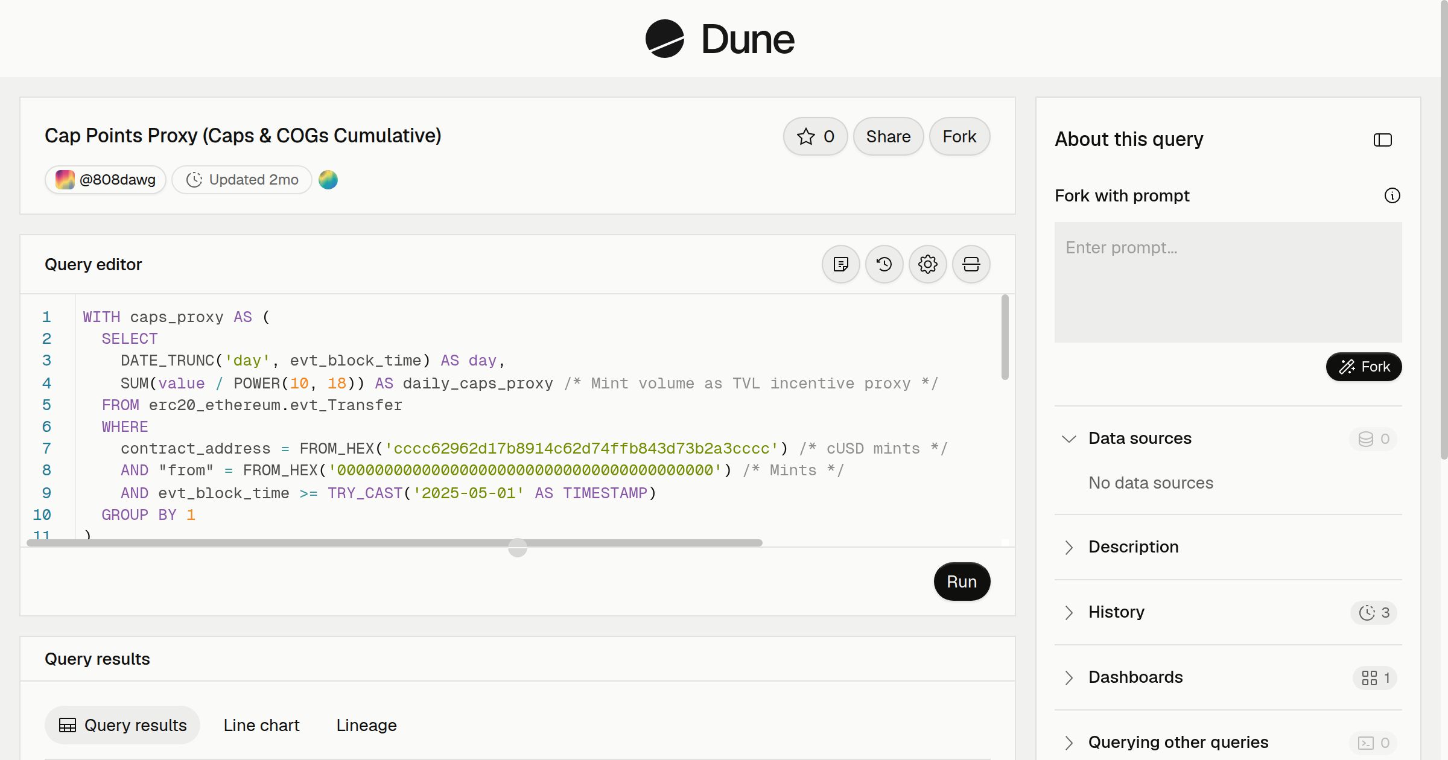The height and width of the screenshot is (760, 1448).
Task: Share this query
Action: click(x=888, y=136)
